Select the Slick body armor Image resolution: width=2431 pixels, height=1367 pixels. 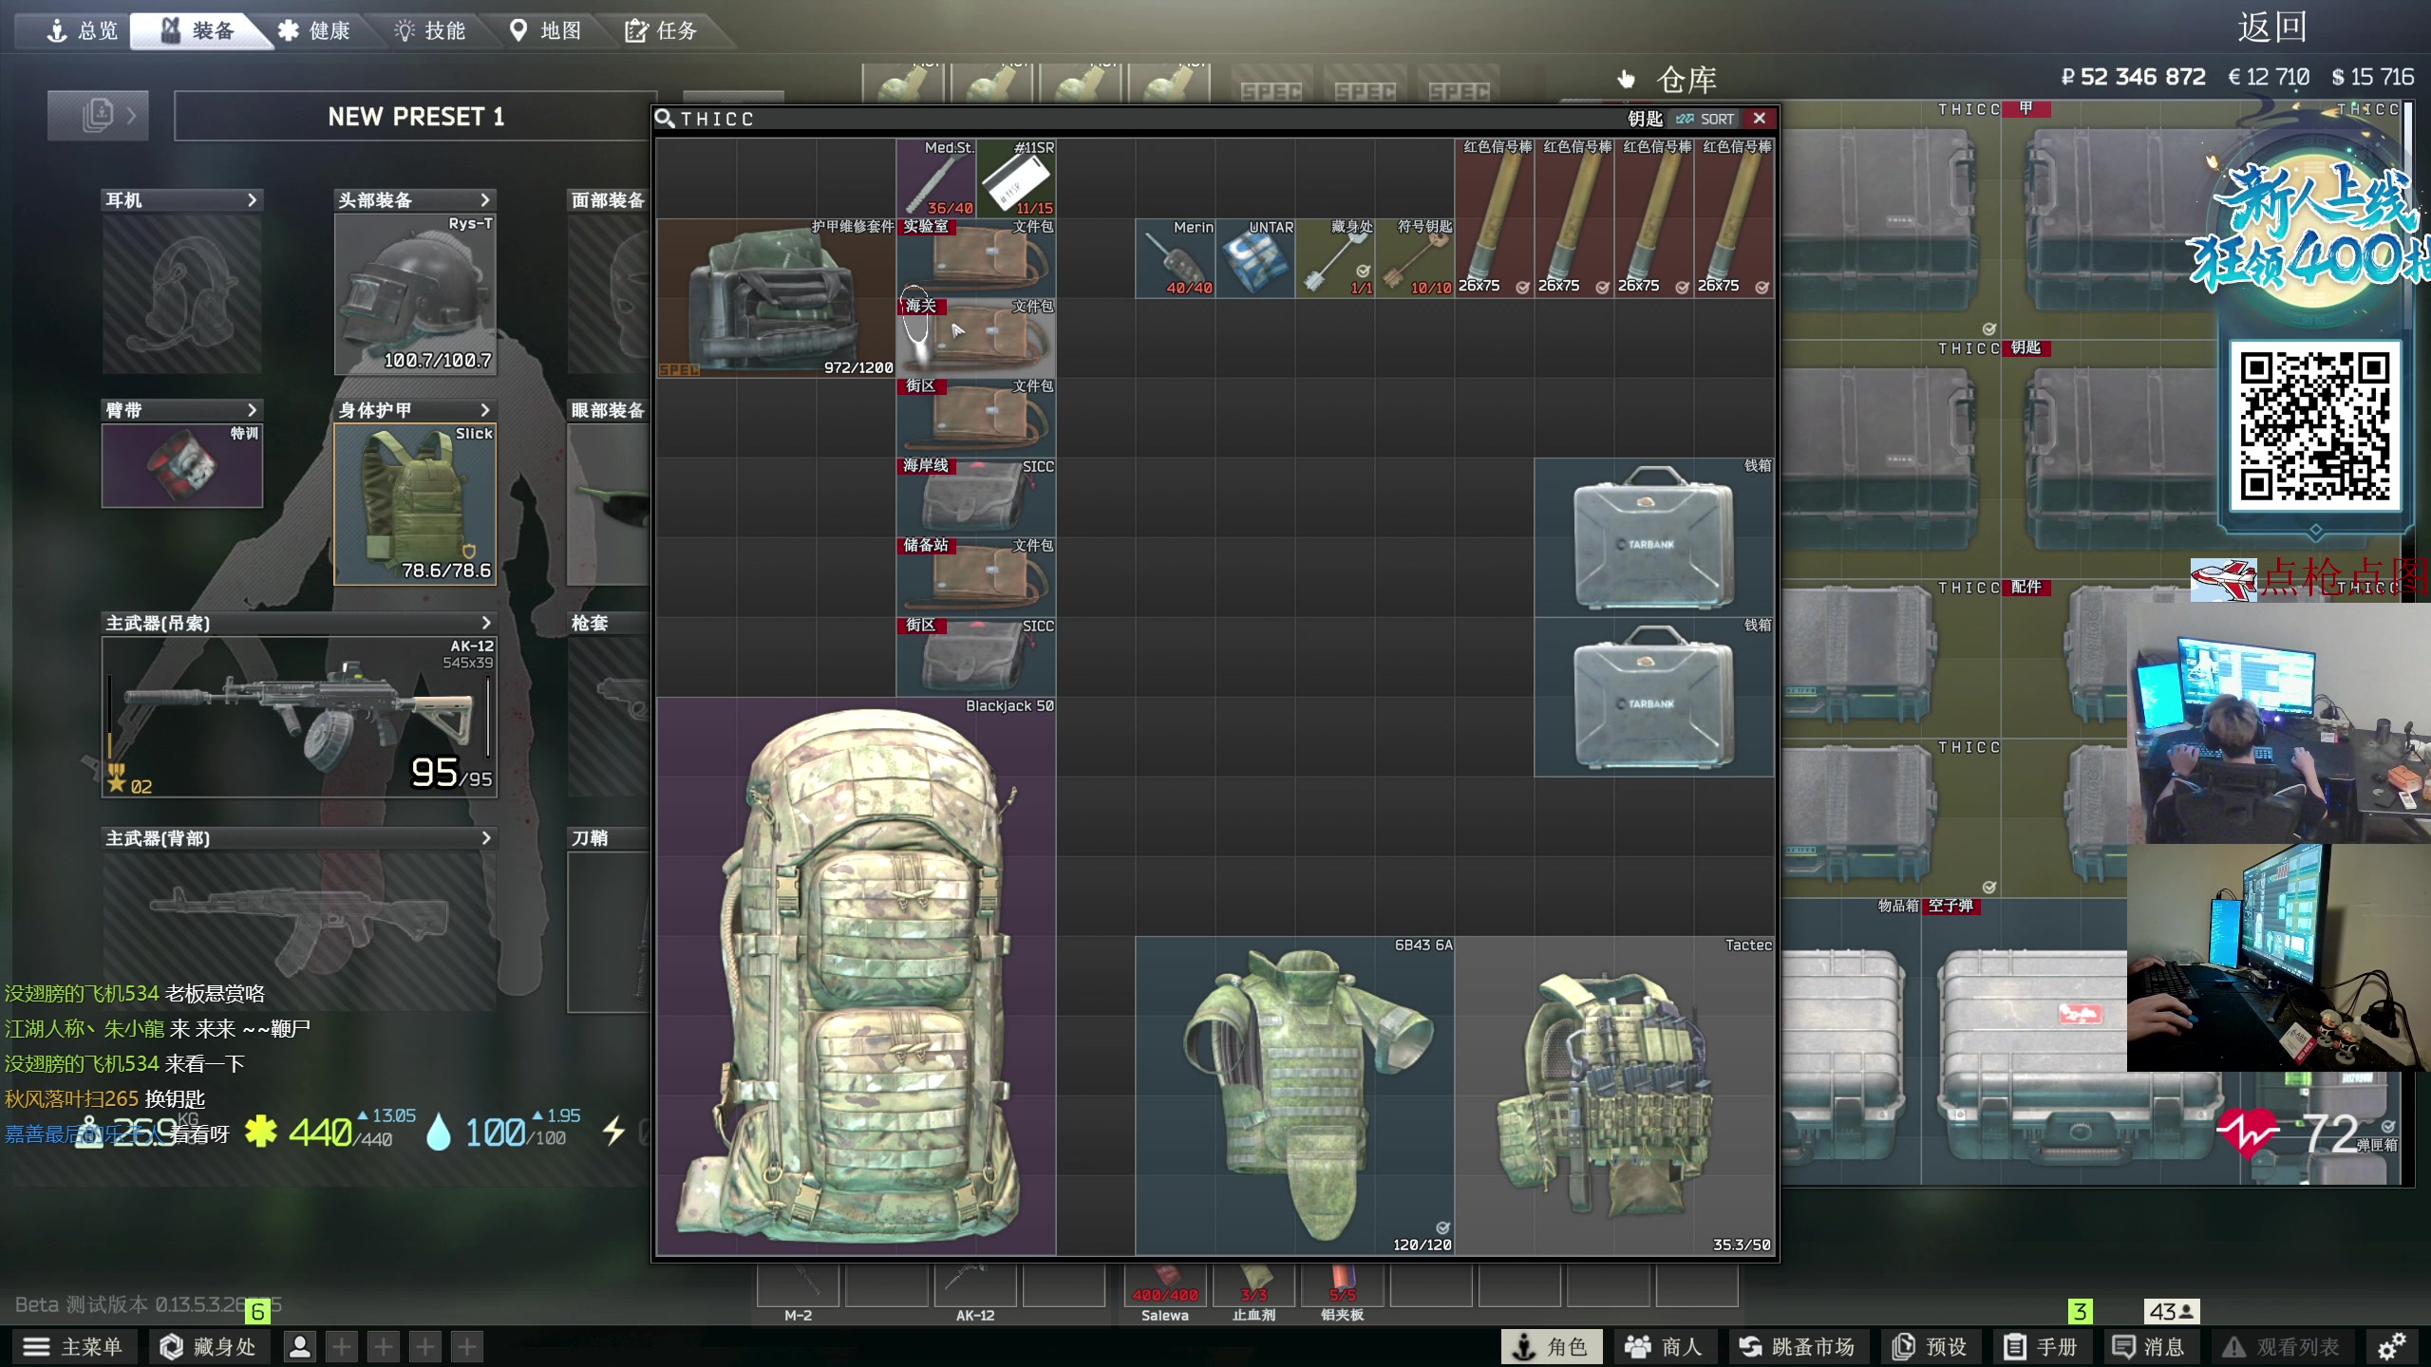(x=415, y=504)
